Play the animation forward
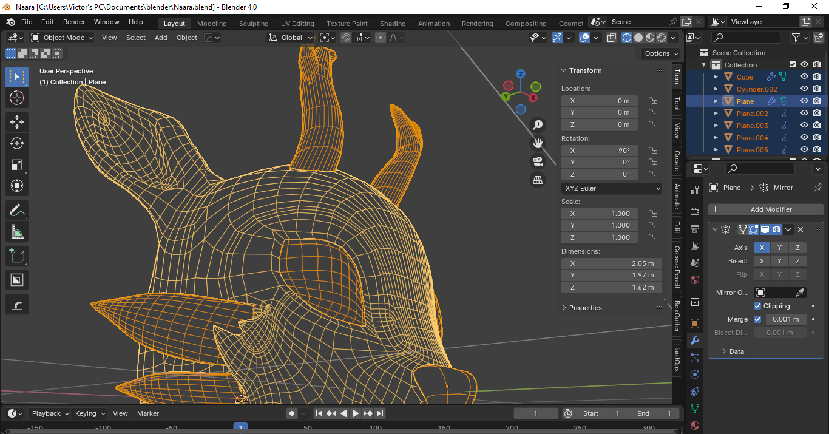The width and height of the screenshot is (829, 434). (x=356, y=413)
